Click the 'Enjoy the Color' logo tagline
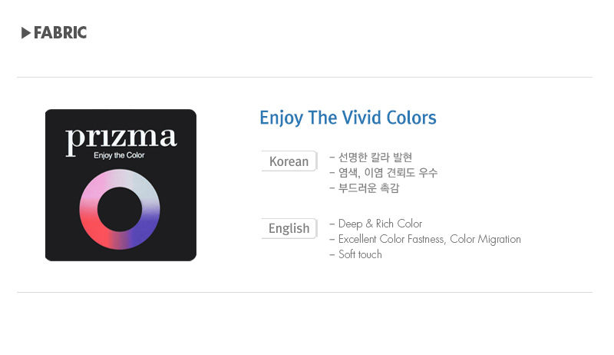Screen dimensions: 614x355 point(119,156)
